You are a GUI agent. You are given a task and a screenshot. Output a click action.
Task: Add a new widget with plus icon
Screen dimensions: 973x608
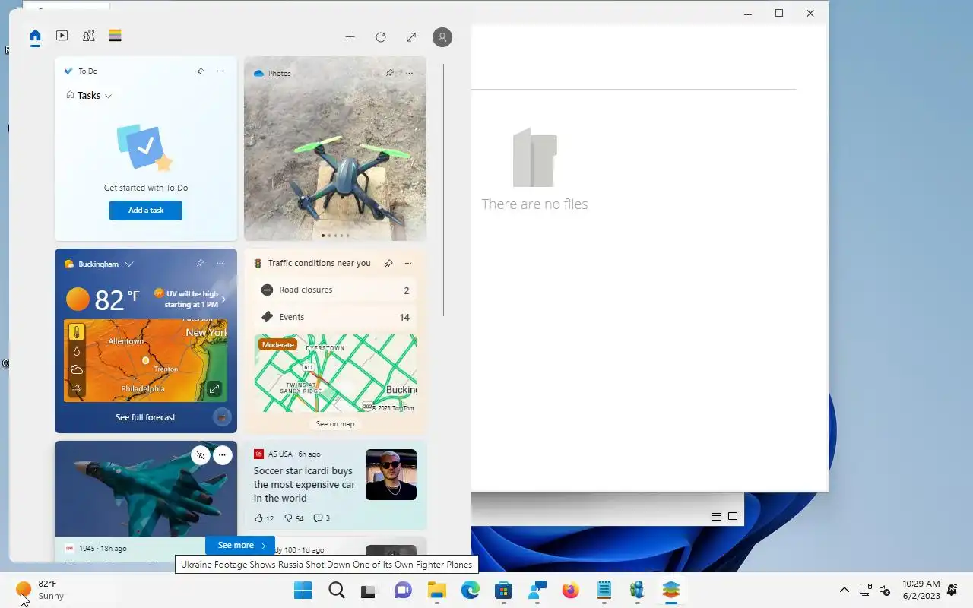click(350, 36)
